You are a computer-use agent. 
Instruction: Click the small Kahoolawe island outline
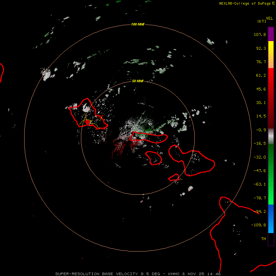(x=174, y=178)
